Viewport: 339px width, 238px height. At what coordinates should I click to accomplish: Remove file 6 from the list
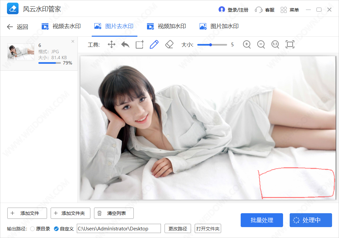coord(73,41)
